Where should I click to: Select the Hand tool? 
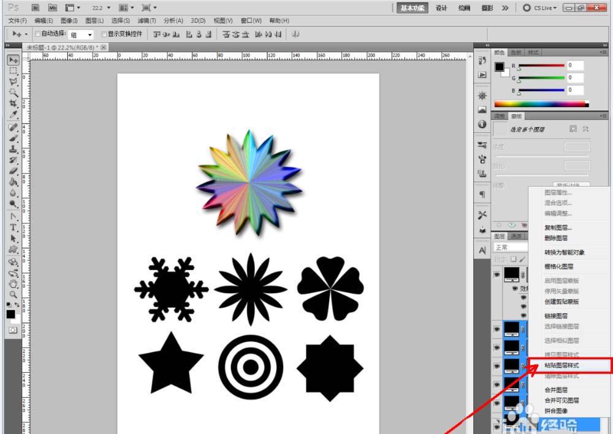[x=13, y=283]
